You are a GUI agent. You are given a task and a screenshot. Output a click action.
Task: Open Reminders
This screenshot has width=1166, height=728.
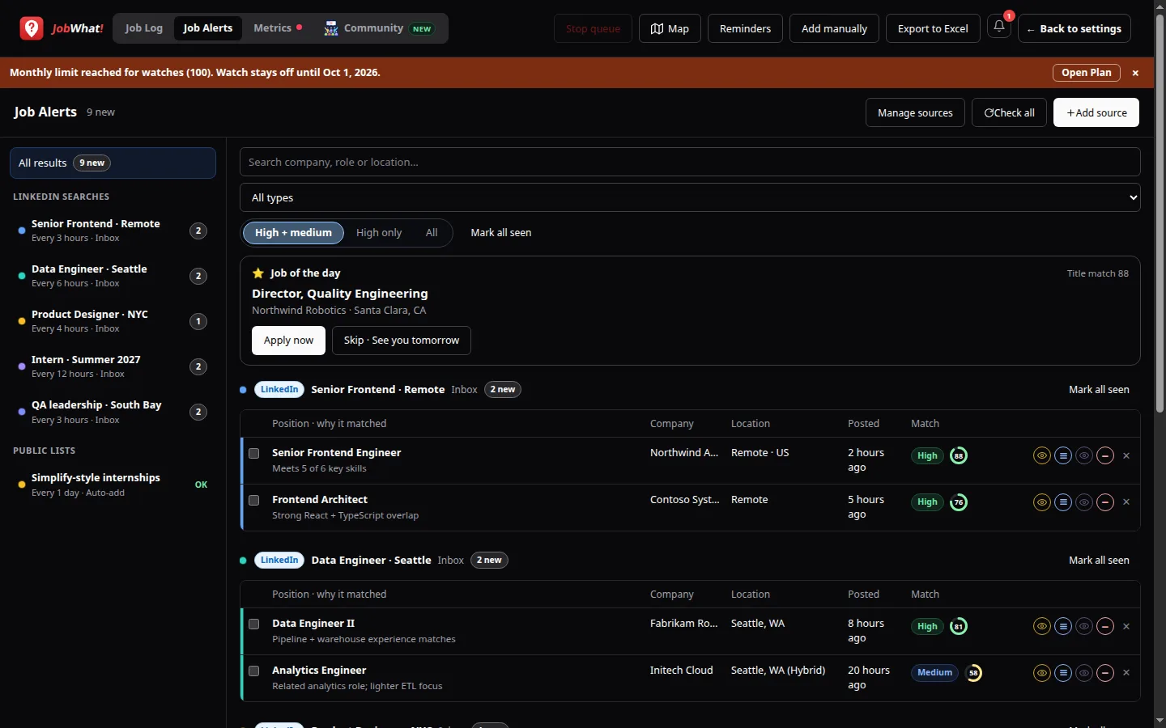point(745,28)
